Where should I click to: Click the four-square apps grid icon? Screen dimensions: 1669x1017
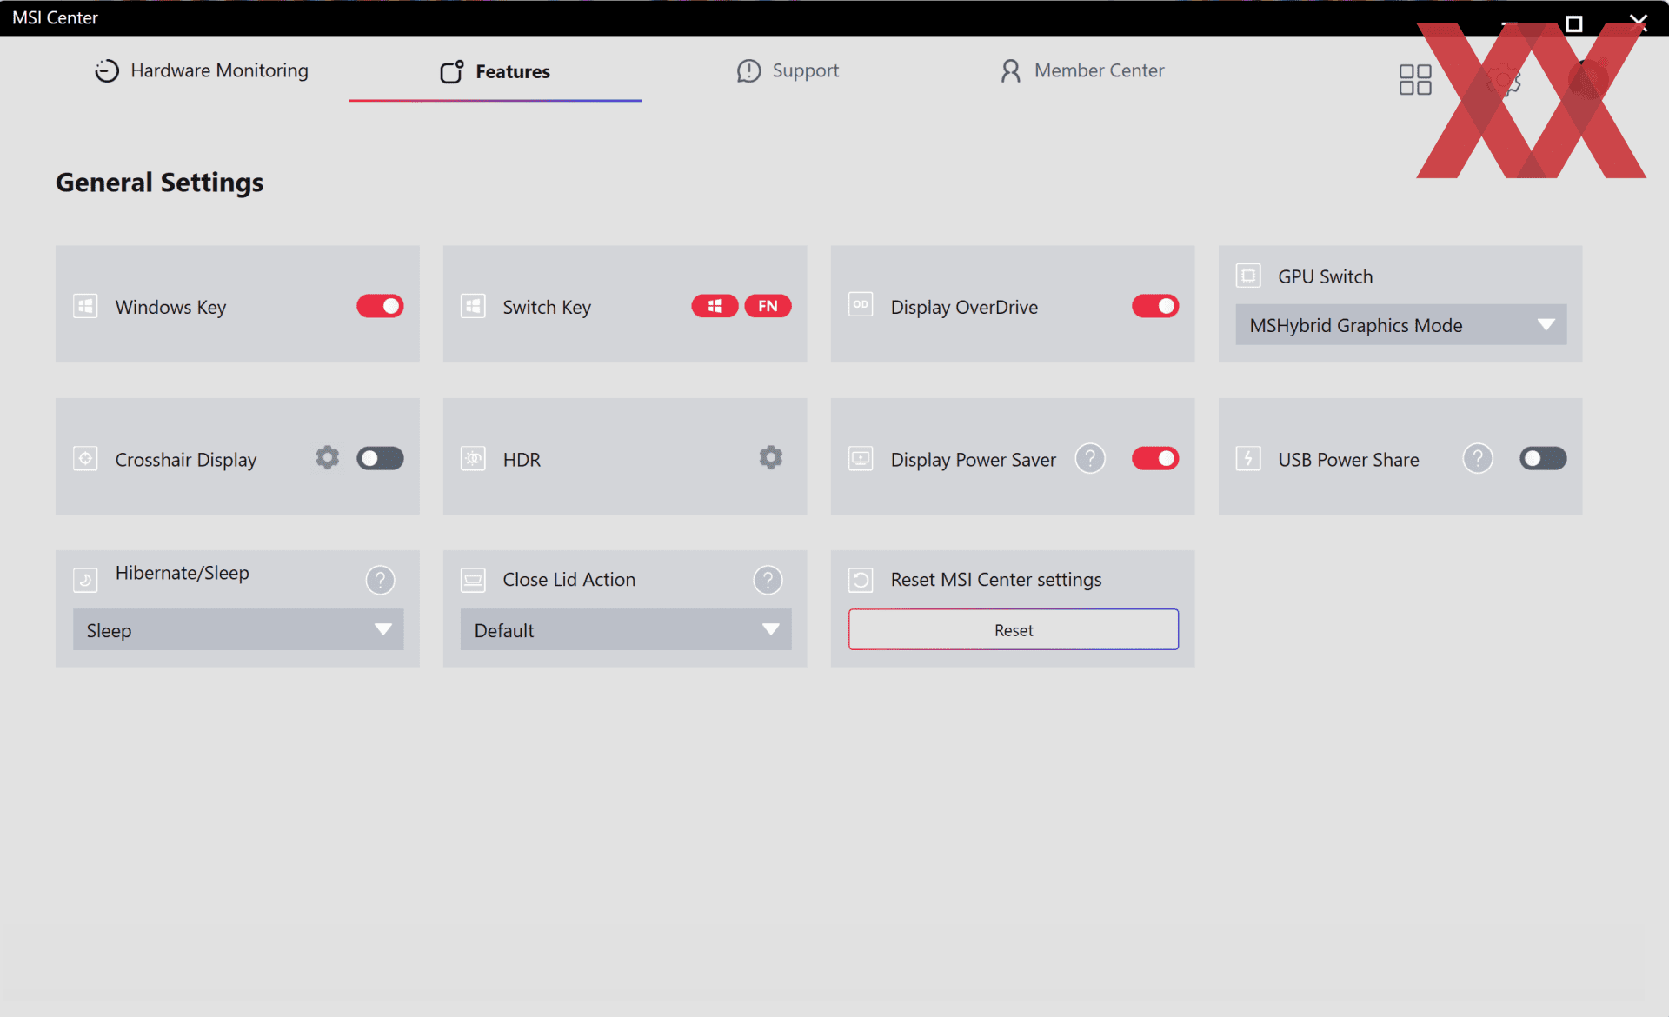(1415, 80)
